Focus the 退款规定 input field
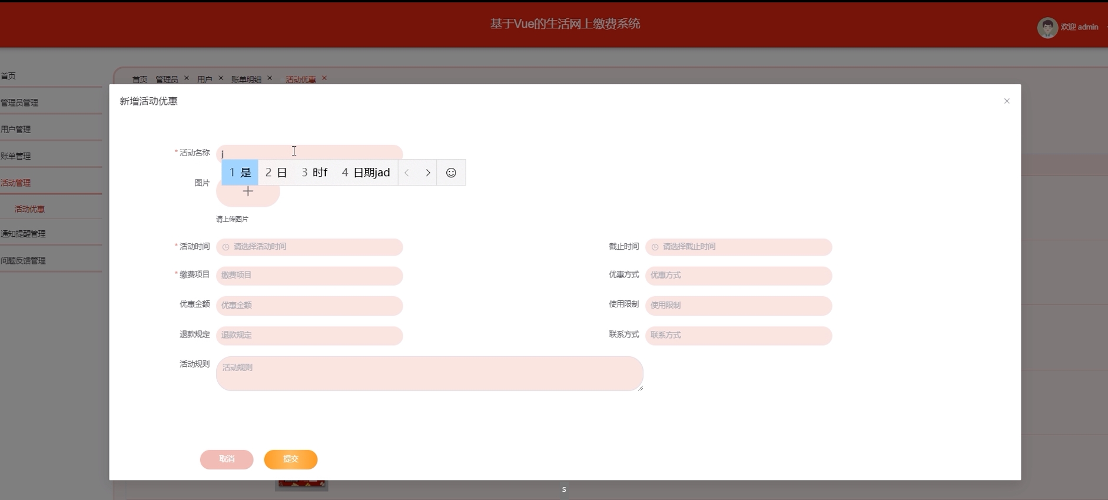The width and height of the screenshot is (1108, 500). [309, 335]
